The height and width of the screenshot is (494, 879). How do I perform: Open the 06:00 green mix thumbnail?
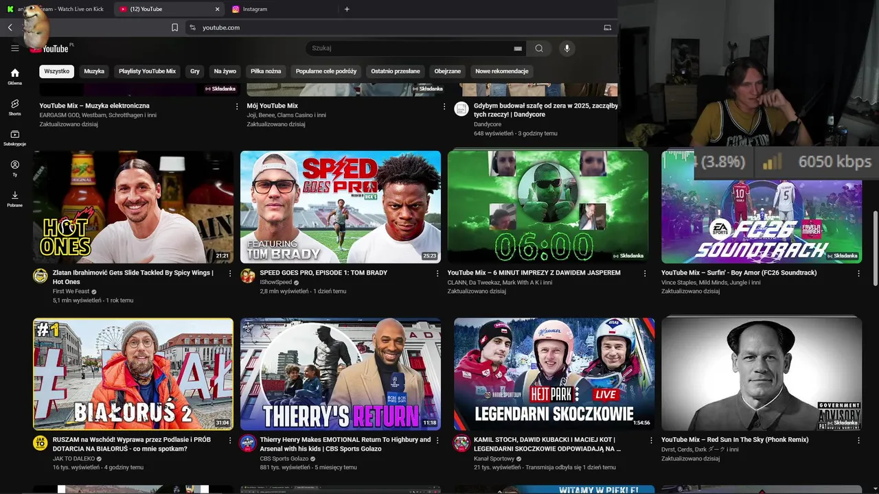548,207
